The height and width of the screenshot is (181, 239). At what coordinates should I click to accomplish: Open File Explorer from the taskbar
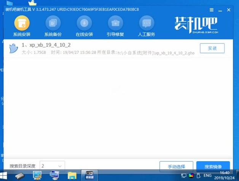click(x=72, y=175)
